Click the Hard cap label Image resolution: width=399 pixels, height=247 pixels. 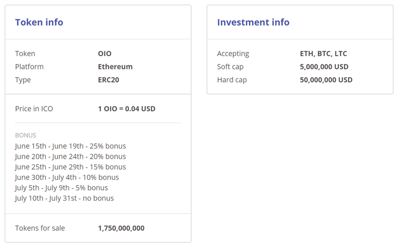click(x=232, y=80)
